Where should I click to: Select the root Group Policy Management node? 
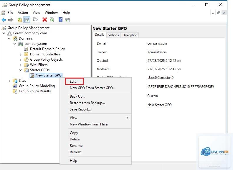click(x=29, y=28)
